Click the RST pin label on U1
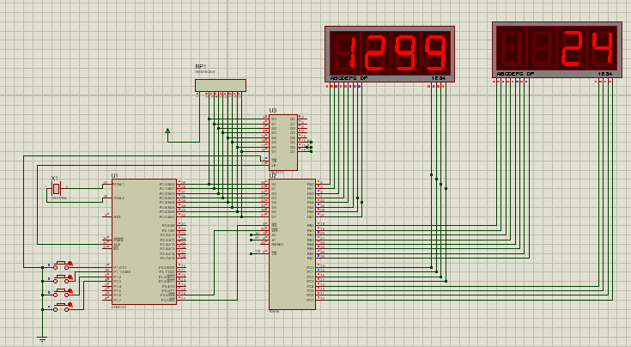 [117, 217]
